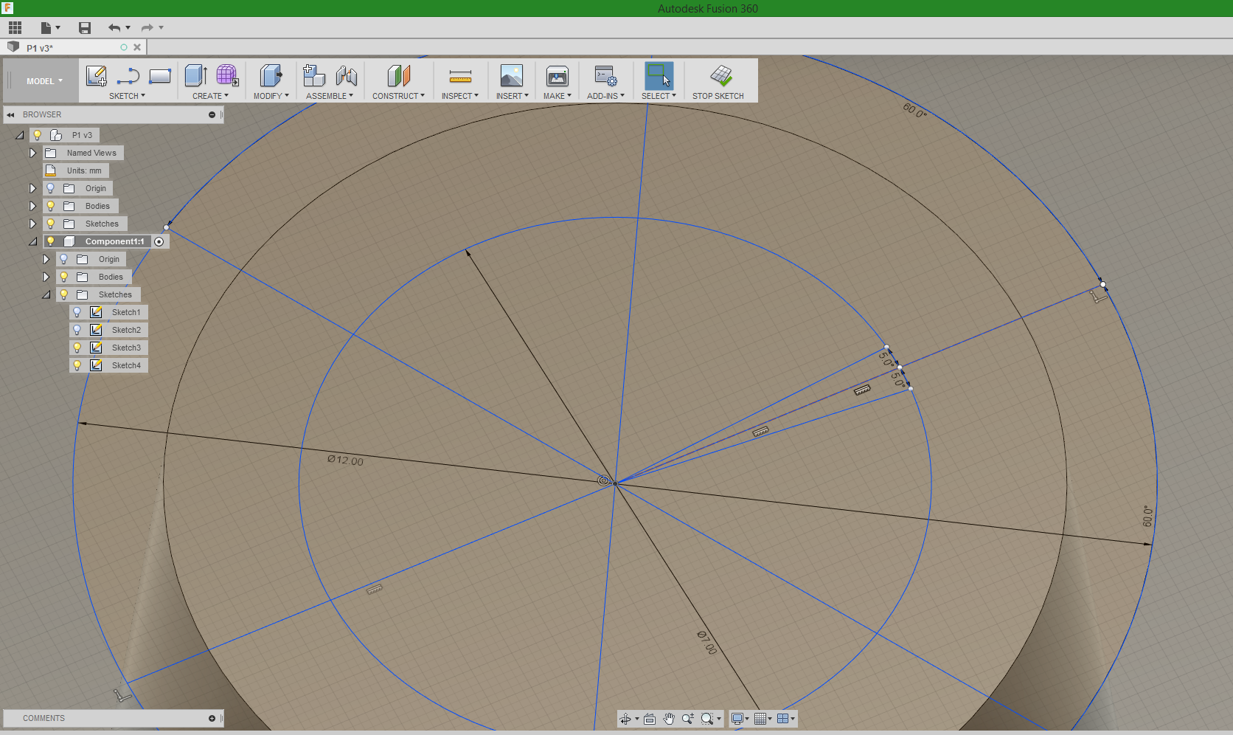Toggle visibility bulb for top-level Origin

[50, 188]
